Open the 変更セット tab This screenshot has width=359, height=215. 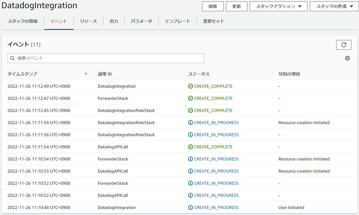point(214,21)
